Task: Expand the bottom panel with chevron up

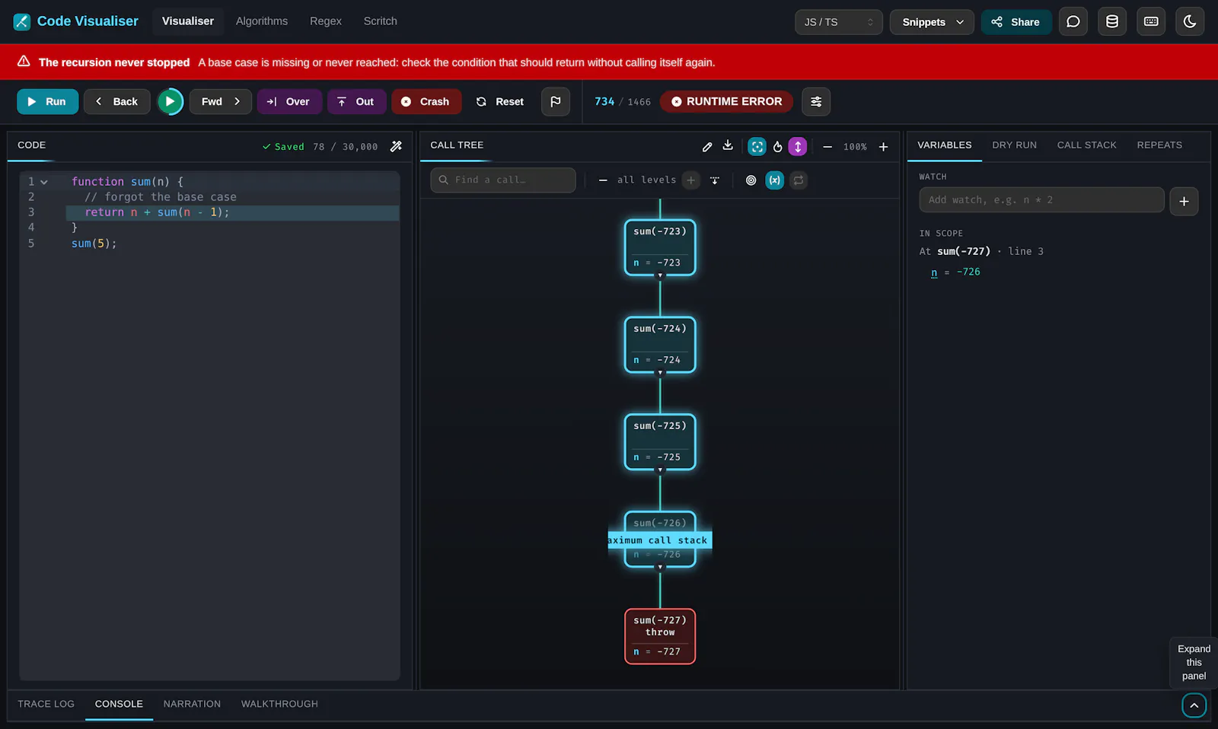Action: click(1194, 705)
